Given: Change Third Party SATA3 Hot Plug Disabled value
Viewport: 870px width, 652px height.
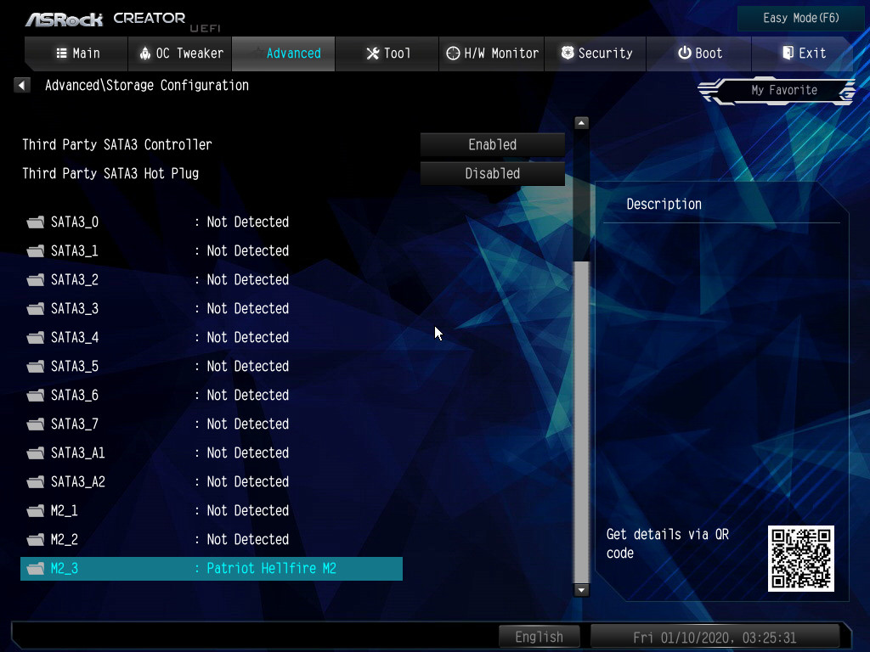Looking at the screenshot, I should tap(492, 174).
